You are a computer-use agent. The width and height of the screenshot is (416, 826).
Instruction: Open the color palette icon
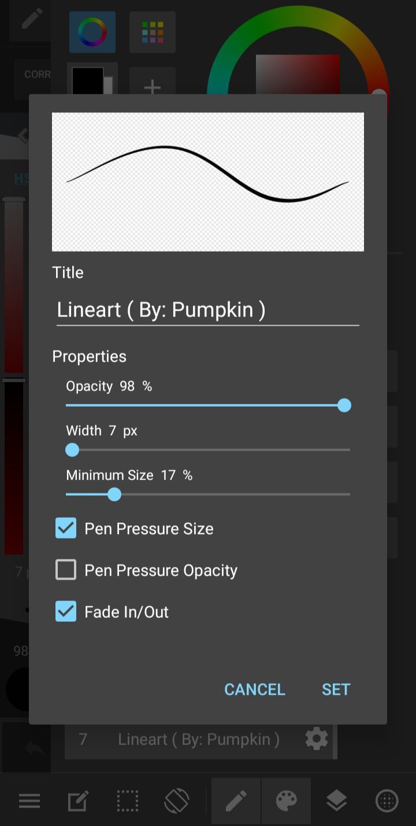(287, 801)
